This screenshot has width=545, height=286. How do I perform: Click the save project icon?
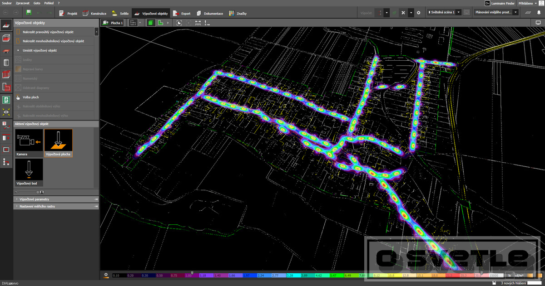coord(29,13)
